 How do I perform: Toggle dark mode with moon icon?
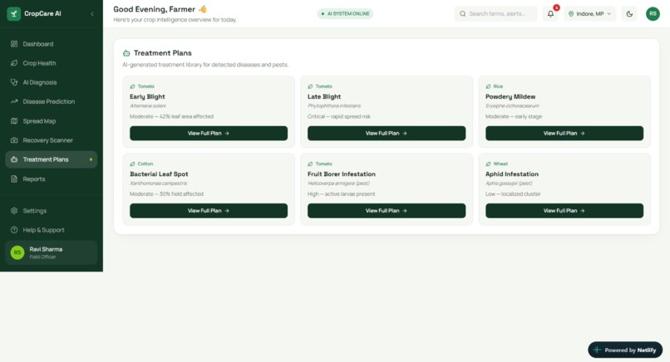click(629, 13)
